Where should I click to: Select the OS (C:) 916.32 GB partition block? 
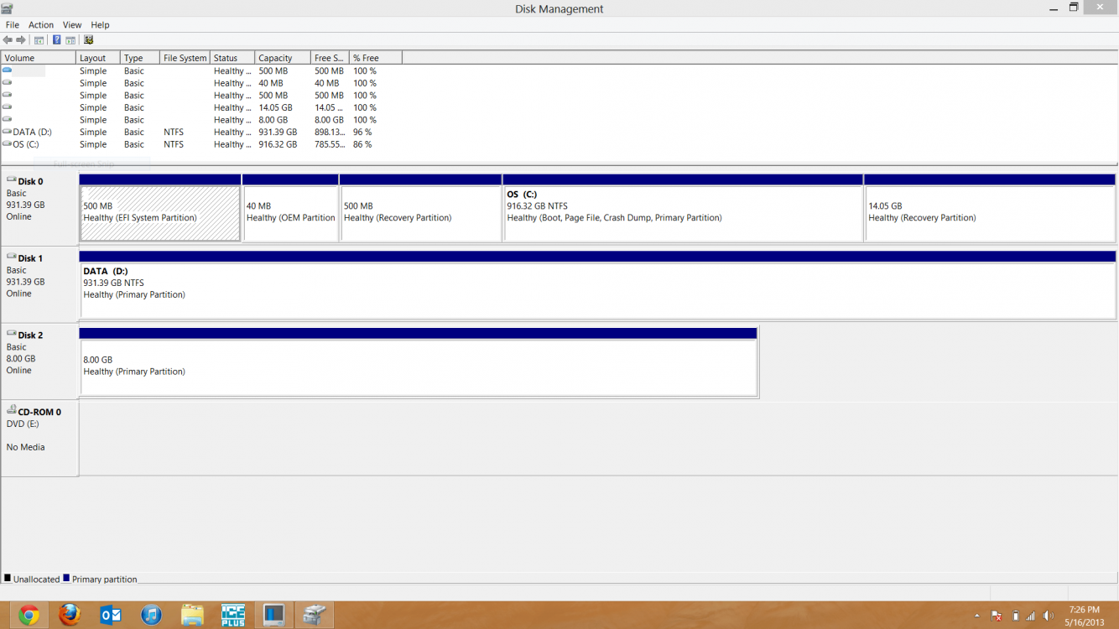click(684, 213)
